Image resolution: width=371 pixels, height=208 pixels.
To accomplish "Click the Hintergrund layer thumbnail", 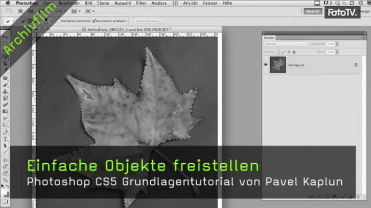I will [278, 65].
